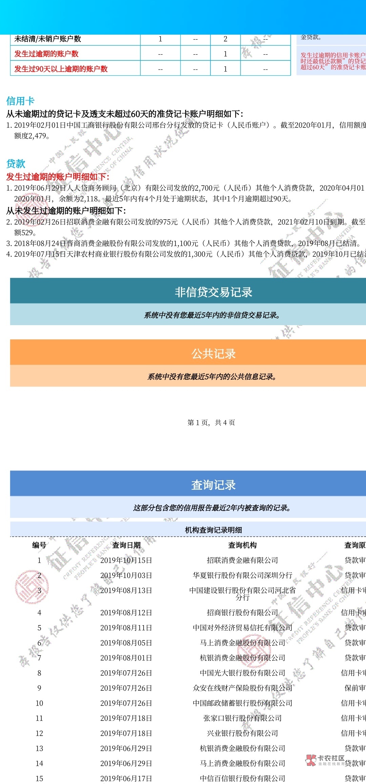Click the 查询记录 blue section banner
The image size is (366, 784).
click(213, 485)
